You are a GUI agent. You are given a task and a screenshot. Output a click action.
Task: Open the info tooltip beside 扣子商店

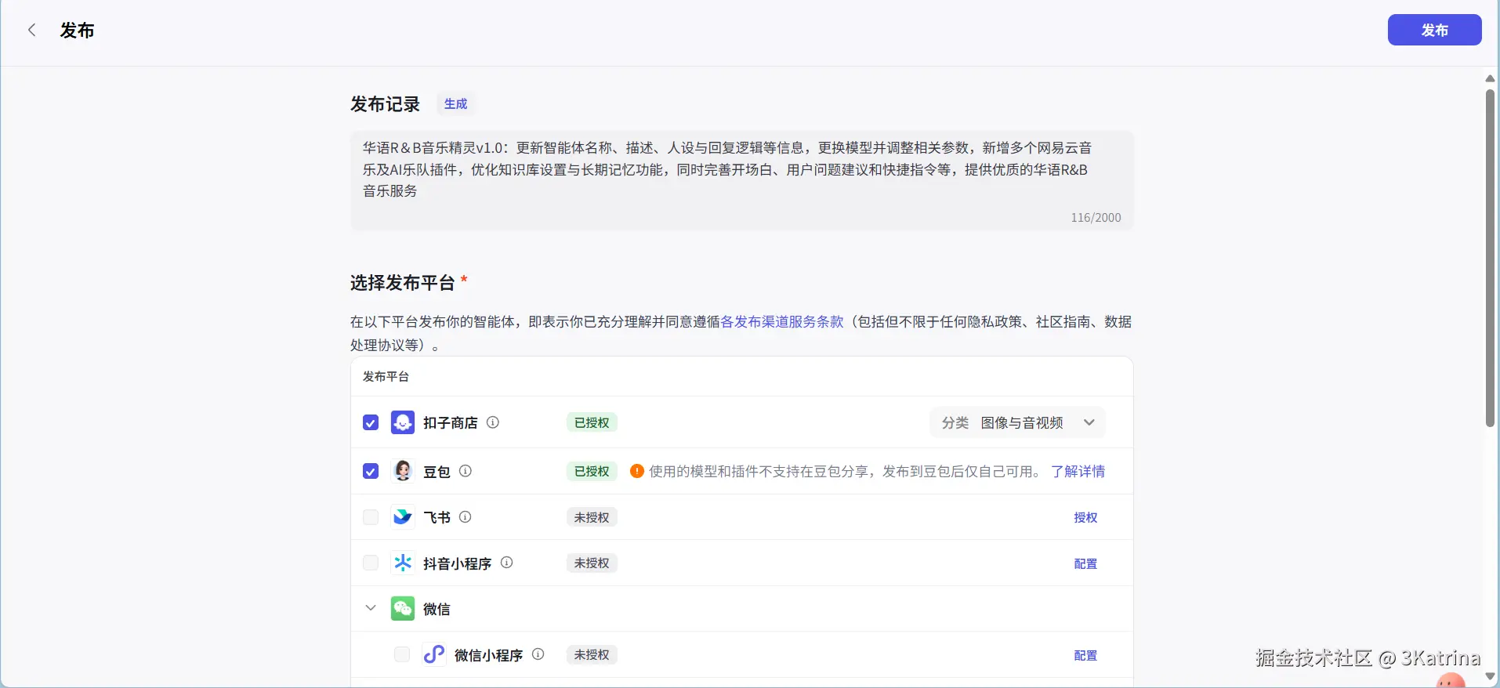tap(493, 422)
